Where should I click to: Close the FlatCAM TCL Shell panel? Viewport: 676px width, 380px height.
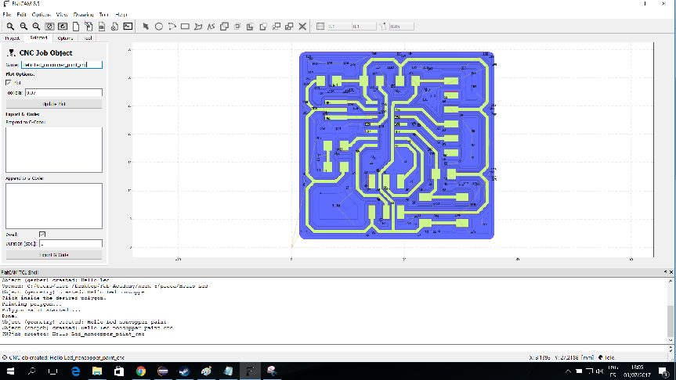click(671, 272)
